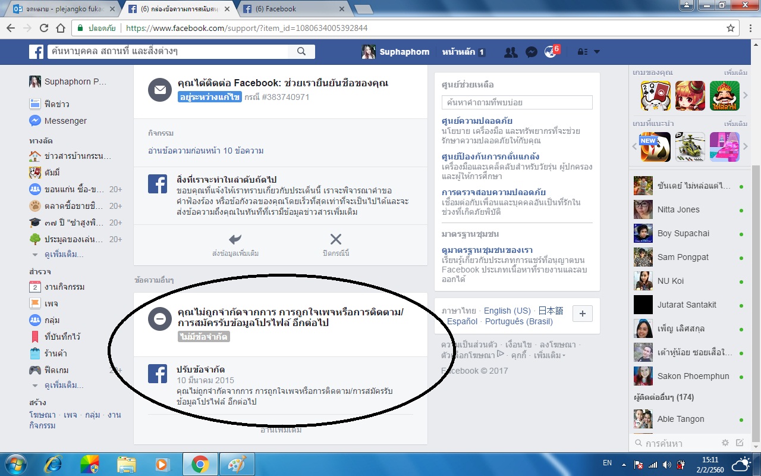Open Chrome from the taskbar

(200, 464)
